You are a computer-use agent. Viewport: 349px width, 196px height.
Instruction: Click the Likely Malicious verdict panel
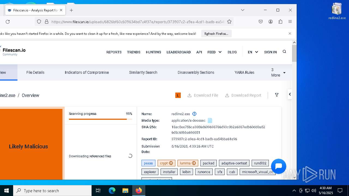point(31,144)
